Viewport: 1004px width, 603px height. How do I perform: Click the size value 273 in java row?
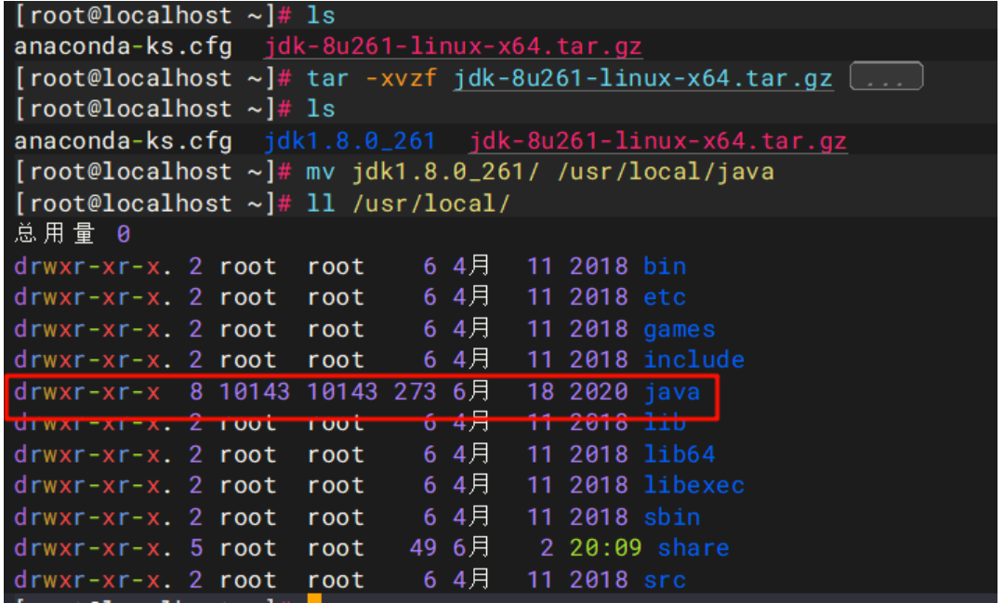coord(415,392)
